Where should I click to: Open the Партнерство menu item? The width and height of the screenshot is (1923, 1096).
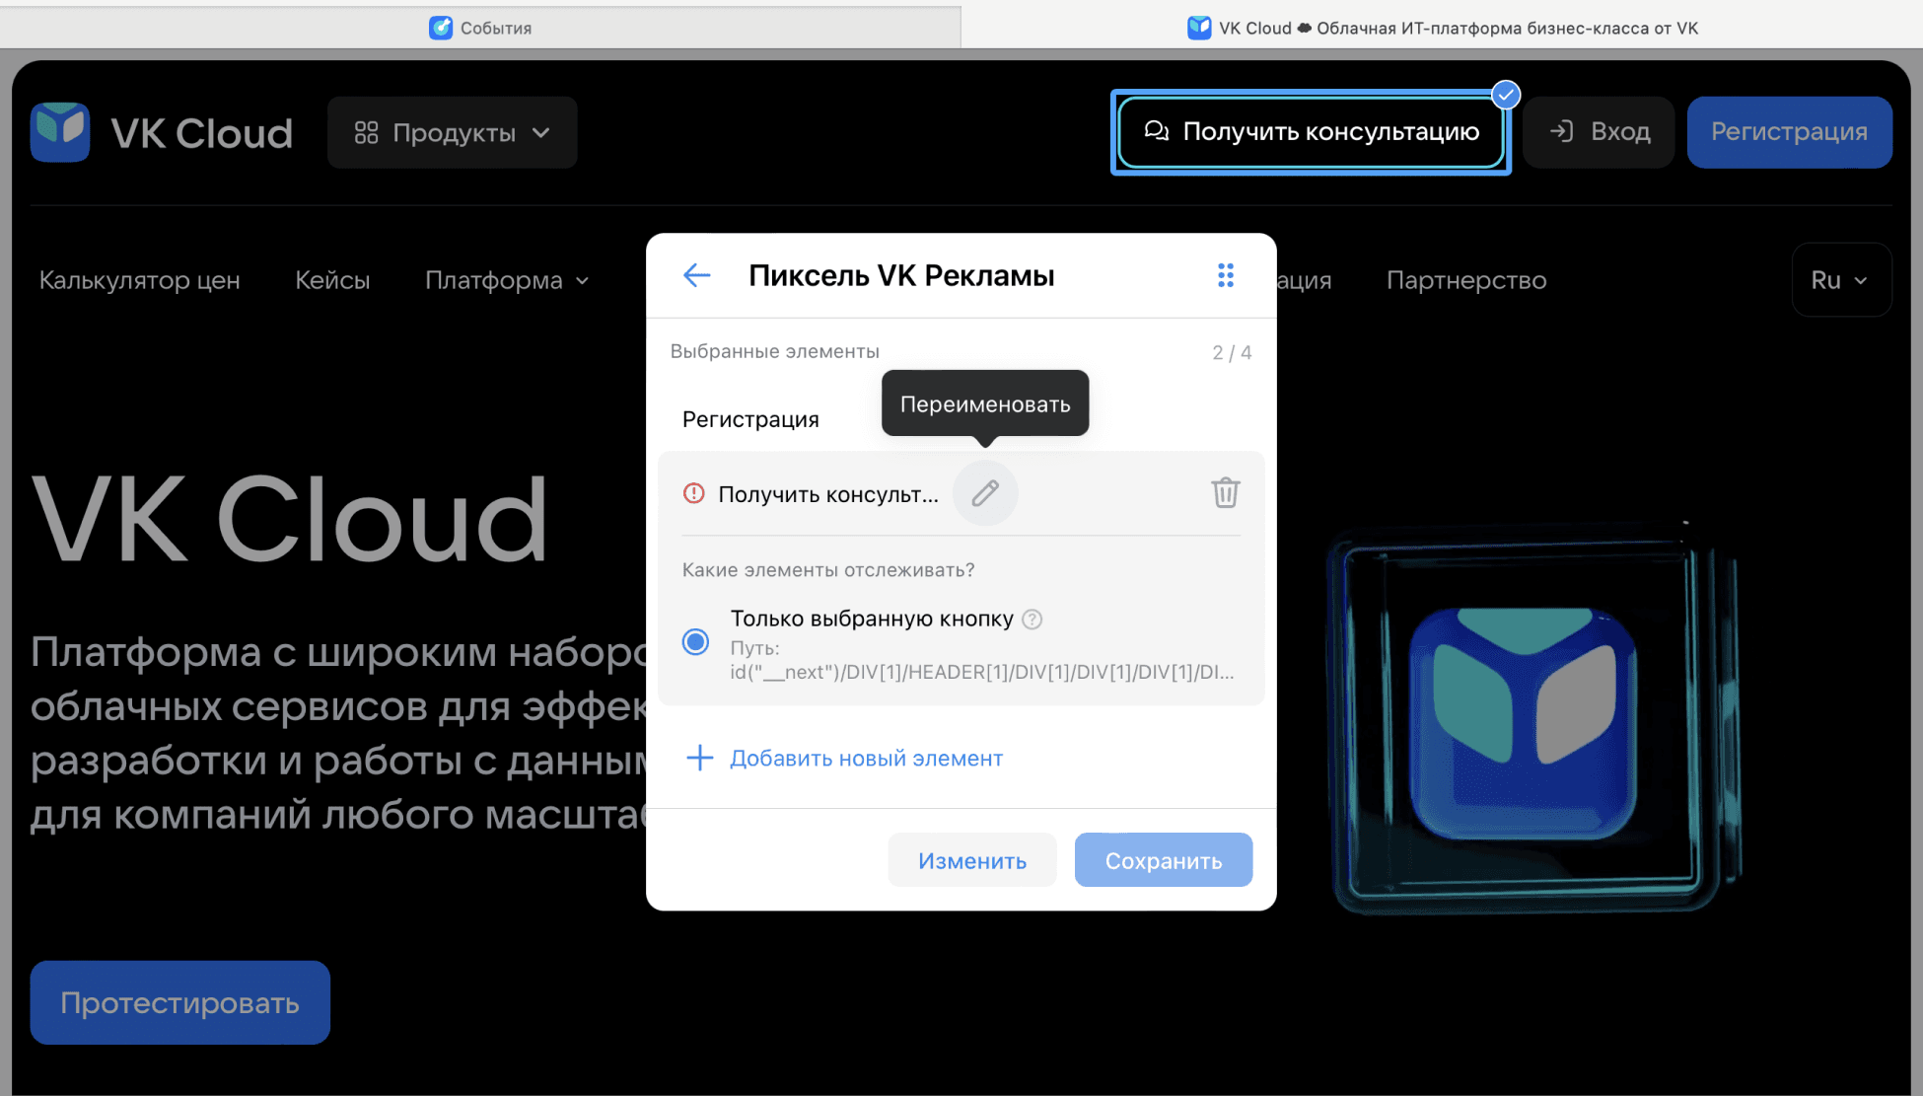(x=1465, y=280)
